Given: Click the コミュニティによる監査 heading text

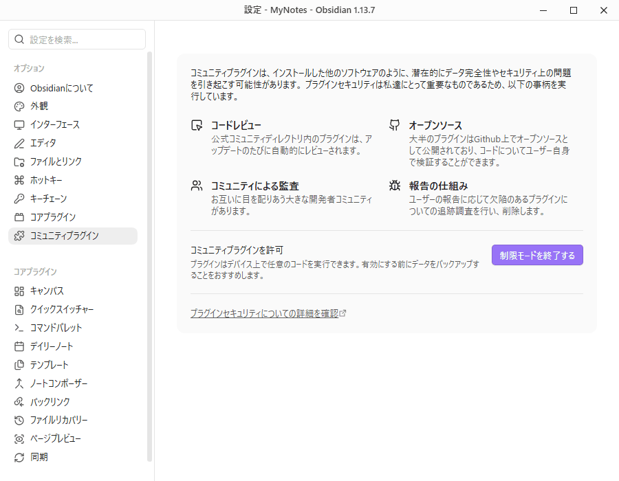Looking at the screenshot, I should (x=255, y=186).
